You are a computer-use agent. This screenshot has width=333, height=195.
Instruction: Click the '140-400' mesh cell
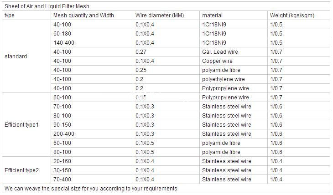pos(64,43)
